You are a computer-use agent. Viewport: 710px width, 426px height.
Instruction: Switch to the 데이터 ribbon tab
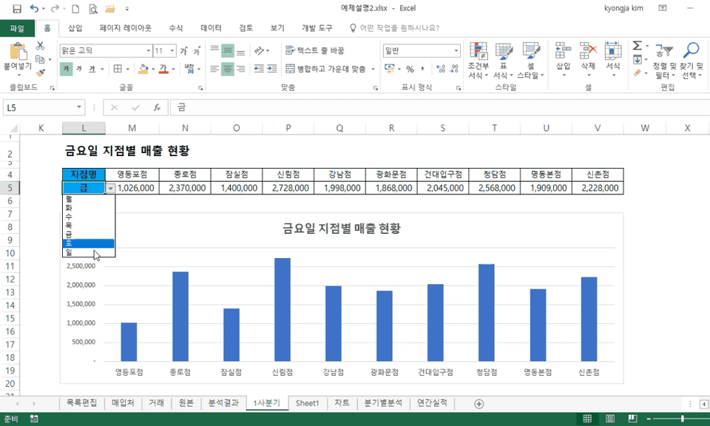(x=211, y=28)
